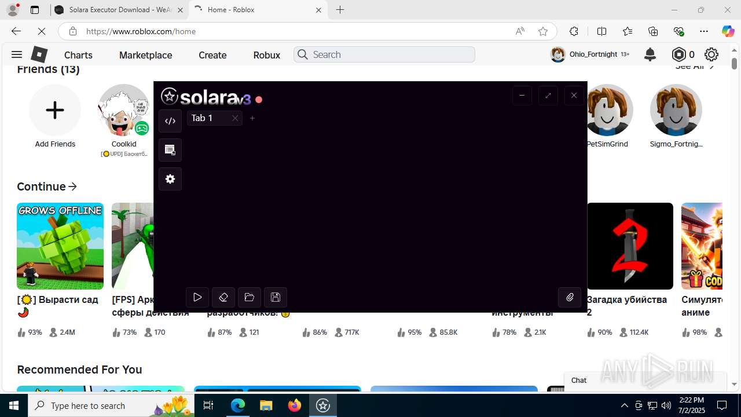The width and height of the screenshot is (741, 417).
Task: Open volume control in system tray
Action: pos(666,405)
